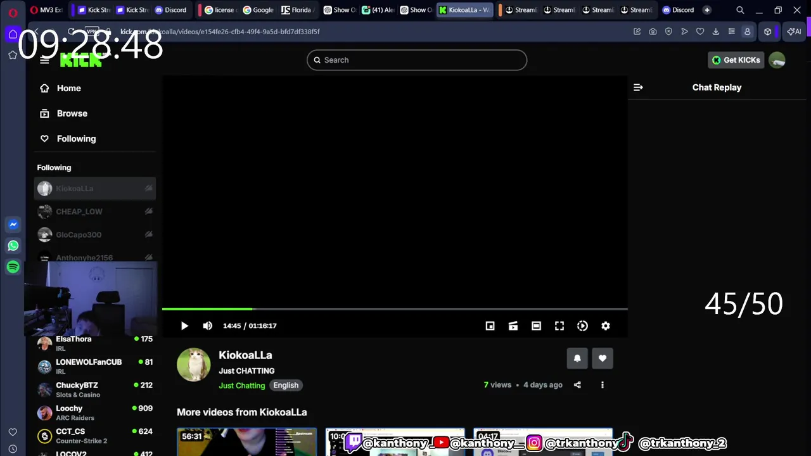Image resolution: width=811 pixels, height=456 pixels.
Task: Enter fullscreen mode
Action: click(x=559, y=326)
